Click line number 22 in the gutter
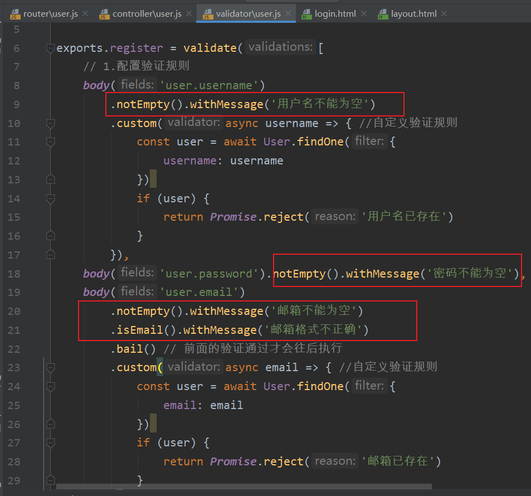 pyautogui.click(x=14, y=349)
